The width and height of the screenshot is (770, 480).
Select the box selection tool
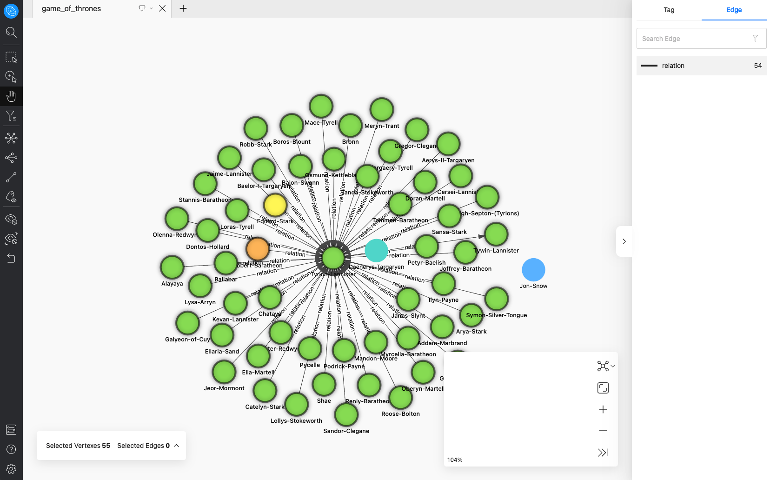[11, 57]
